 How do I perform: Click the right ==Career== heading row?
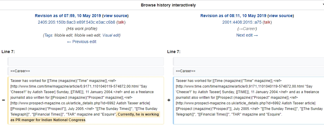click(x=249, y=71)
